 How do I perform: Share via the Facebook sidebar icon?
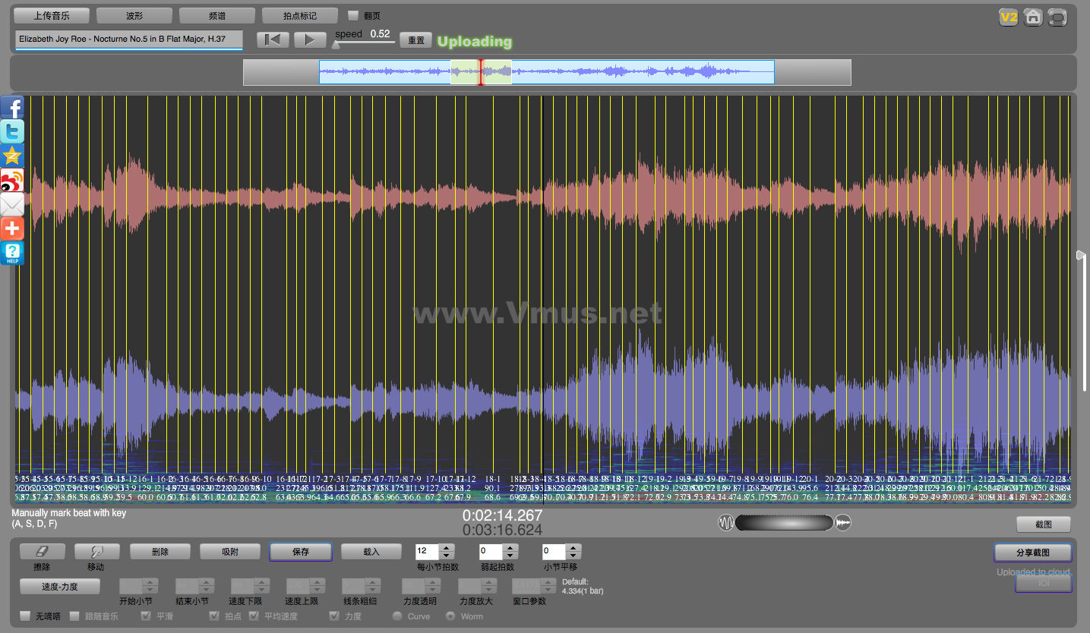point(12,108)
